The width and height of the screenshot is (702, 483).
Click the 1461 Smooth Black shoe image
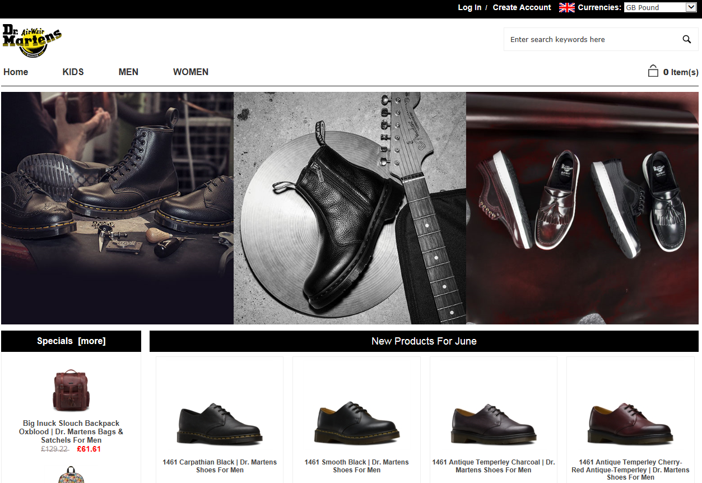click(357, 422)
